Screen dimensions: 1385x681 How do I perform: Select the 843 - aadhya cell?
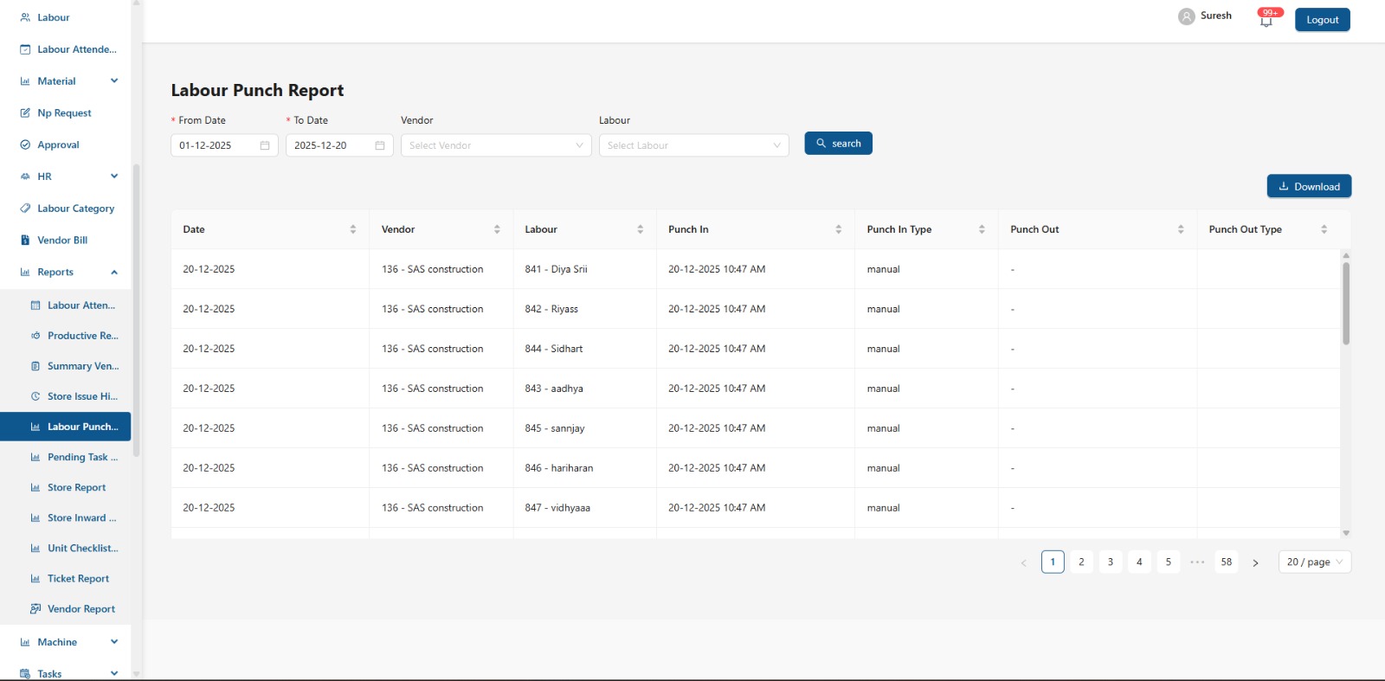click(584, 389)
